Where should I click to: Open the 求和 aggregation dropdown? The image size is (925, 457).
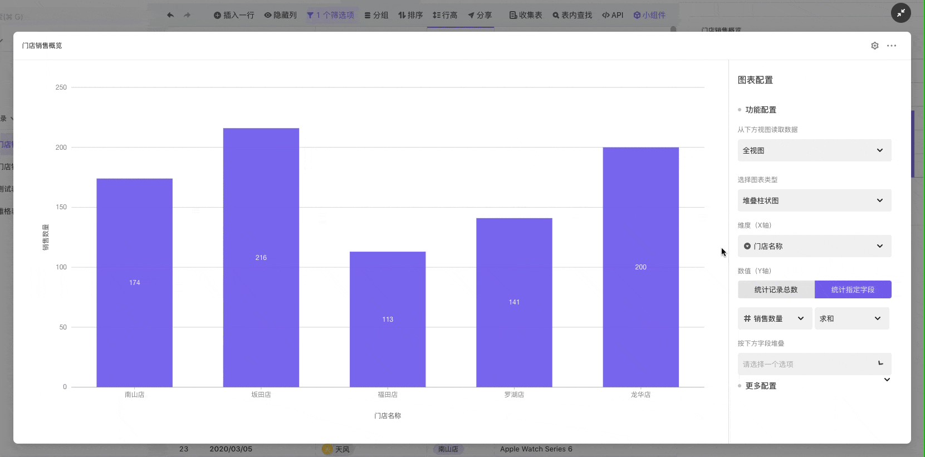coord(851,318)
